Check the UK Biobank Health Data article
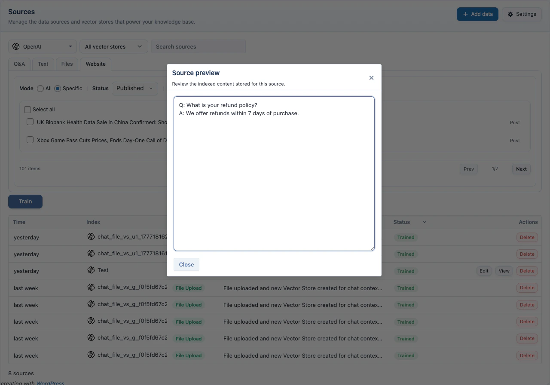The width and height of the screenshot is (550, 386). coord(30,122)
